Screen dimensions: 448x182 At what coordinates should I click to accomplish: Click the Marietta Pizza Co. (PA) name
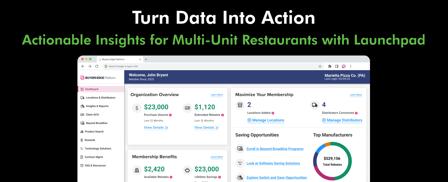(345, 76)
